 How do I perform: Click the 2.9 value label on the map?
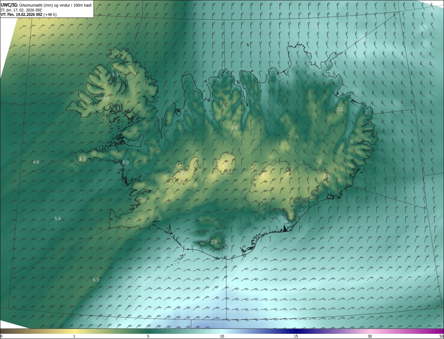point(234,128)
